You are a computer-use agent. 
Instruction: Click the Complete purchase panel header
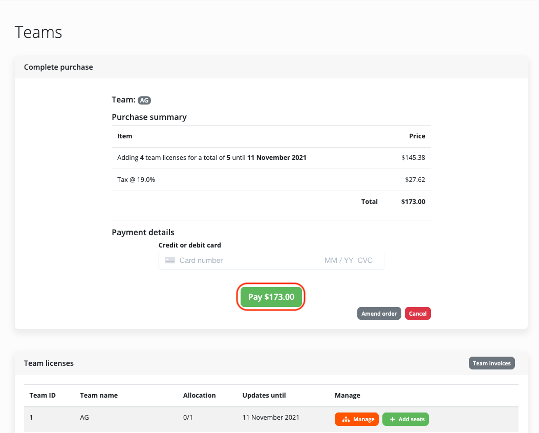click(58, 67)
